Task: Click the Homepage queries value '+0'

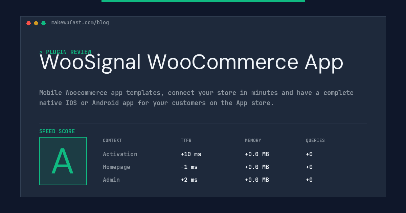Action: (x=309, y=167)
